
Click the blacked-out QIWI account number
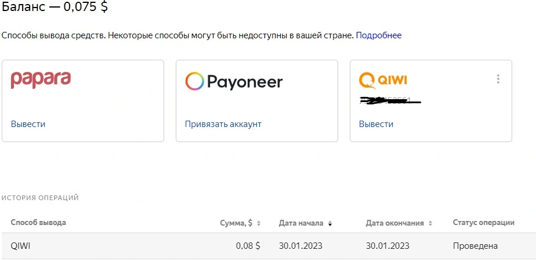coord(390,100)
